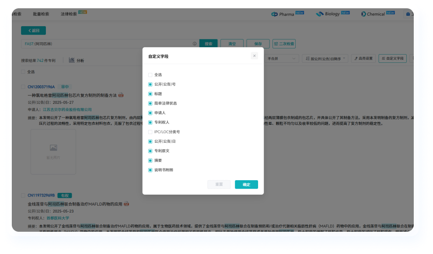Click title 一种氯吡格雷阿司匹林包芯片复方制剂的制备方法

(x=72, y=95)
